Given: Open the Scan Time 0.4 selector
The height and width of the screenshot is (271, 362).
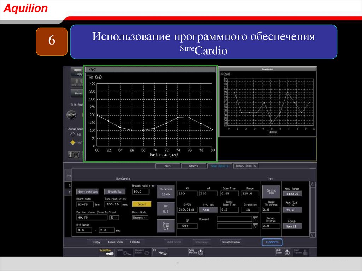Looking at the screenshot, I should click(166, 226).
